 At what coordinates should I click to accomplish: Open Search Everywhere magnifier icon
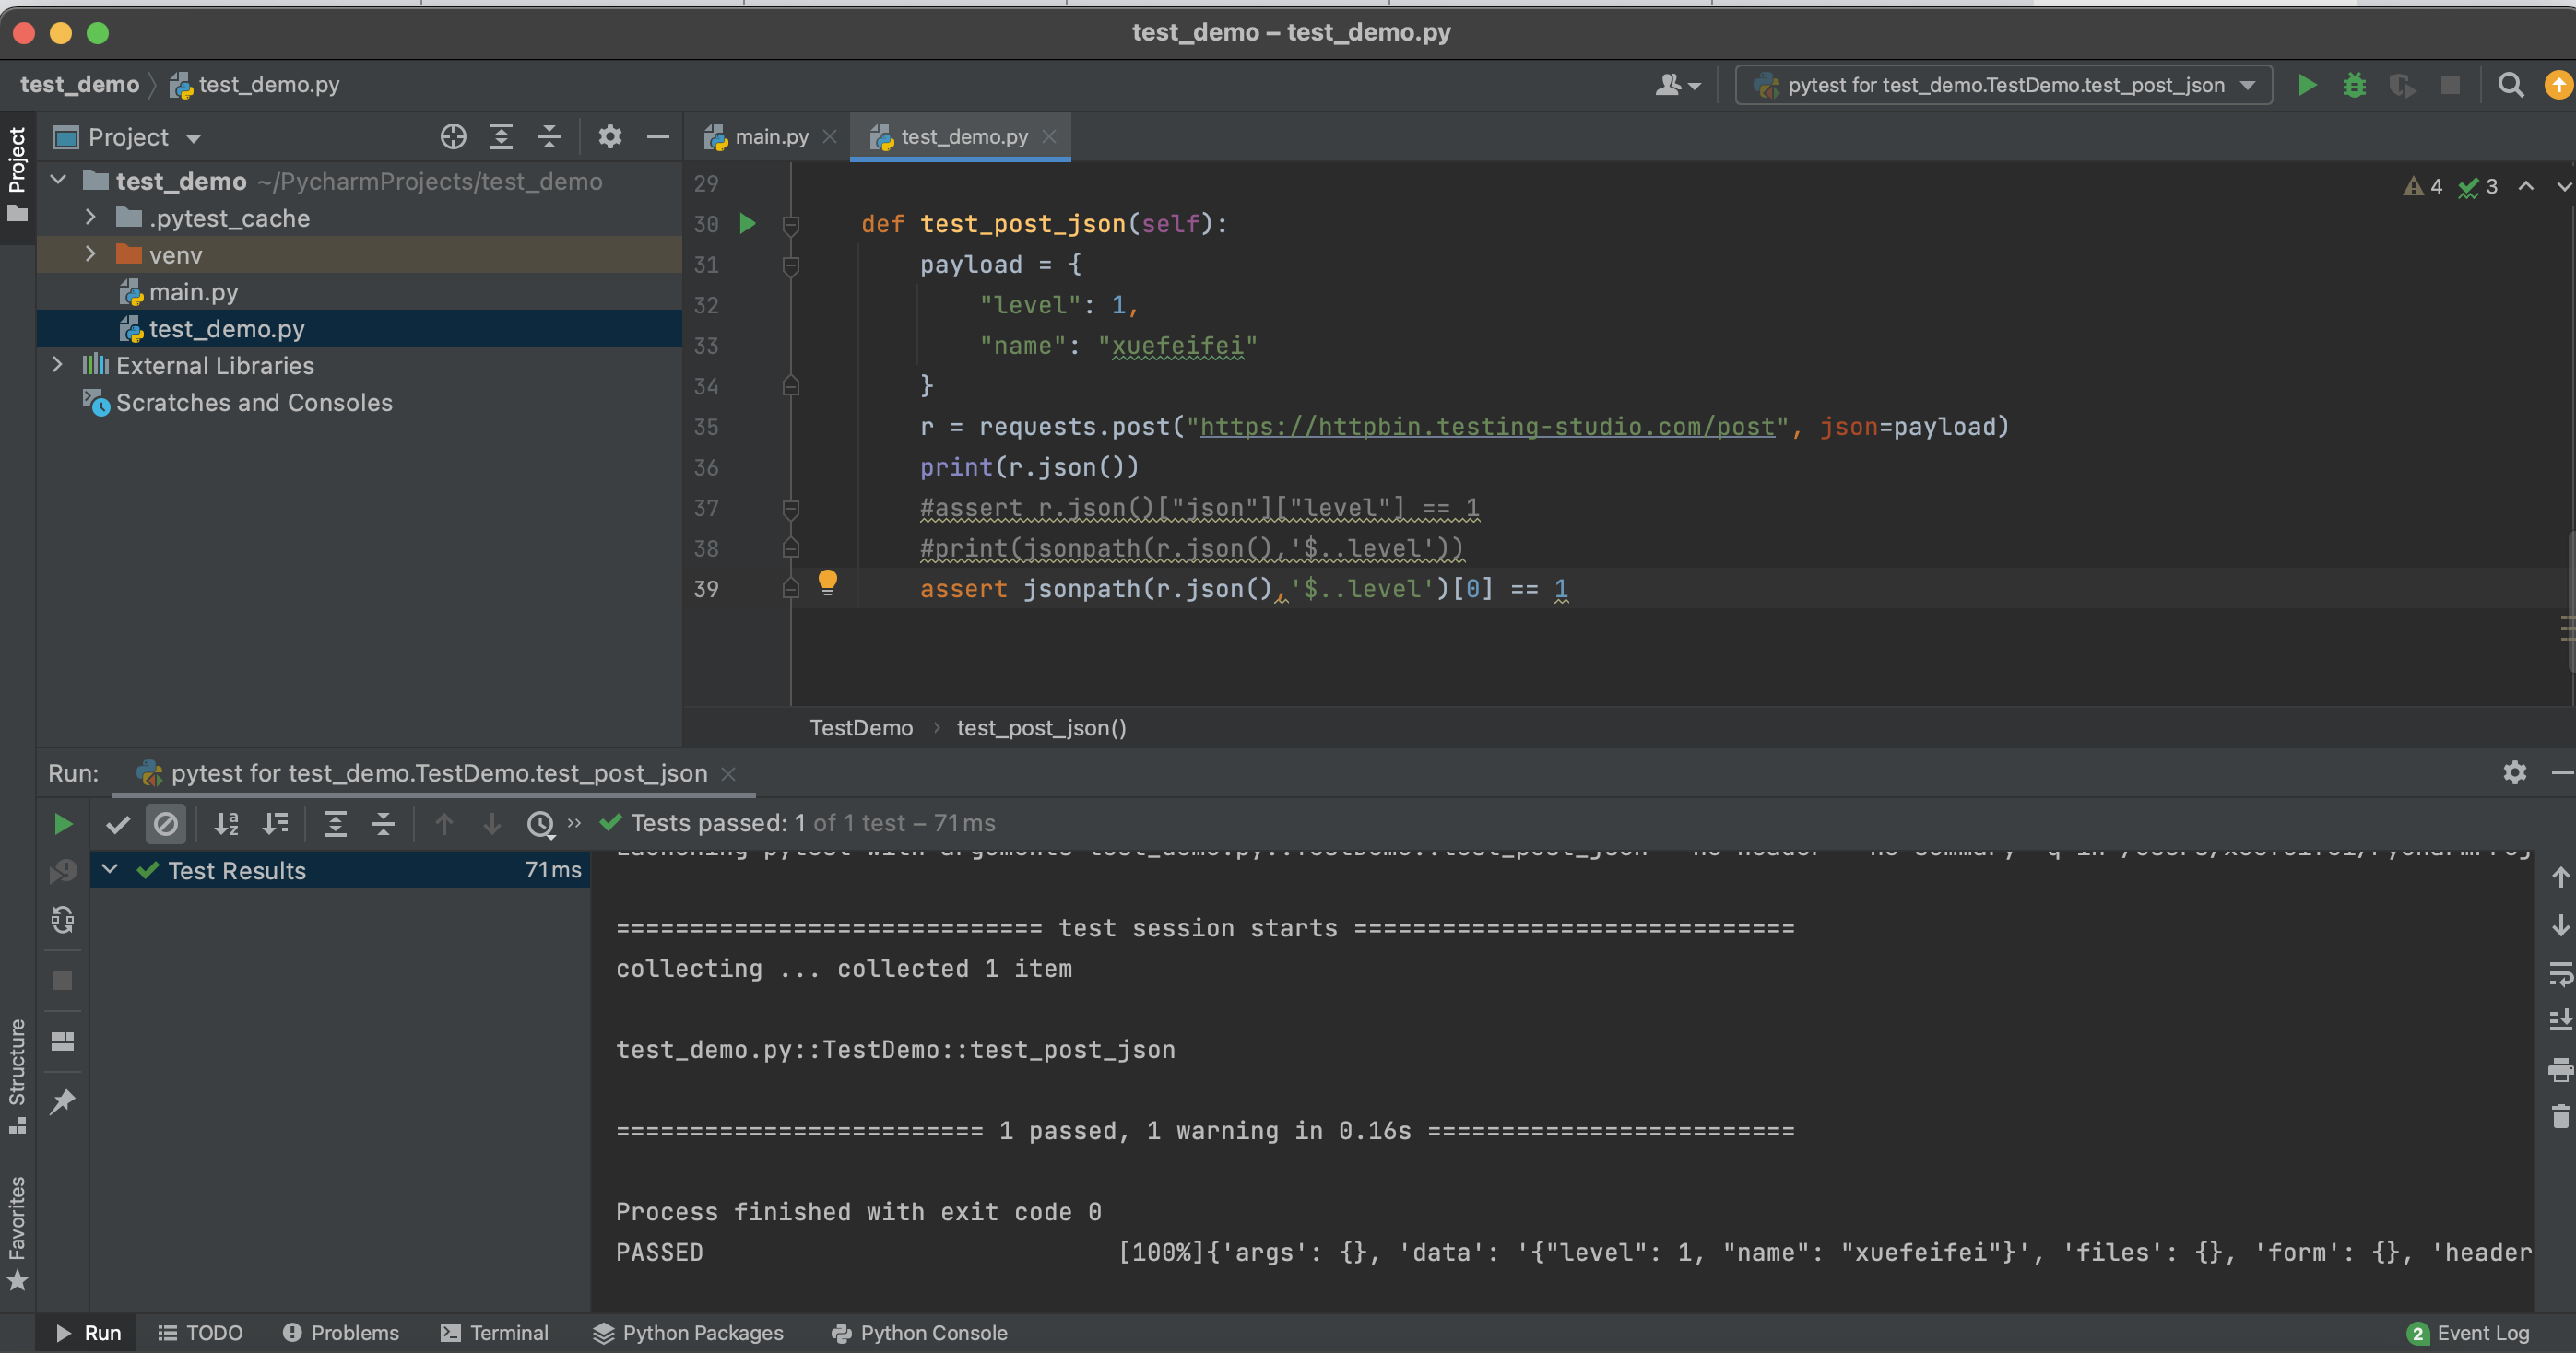pyautogui.click(x=2510, y=85)
